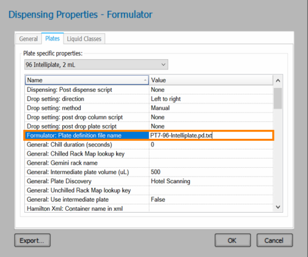Select Dispensing: Post dispense script row

[x=149, y=90]
